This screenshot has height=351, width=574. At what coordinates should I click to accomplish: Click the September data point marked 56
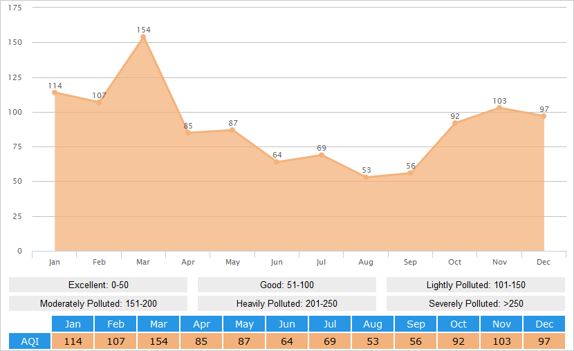click(410, 173)
